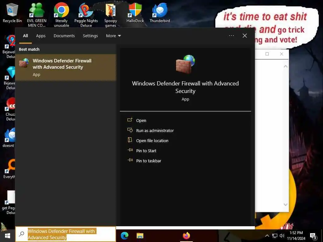Open the taskbar clock and date
Viewport: 323px width, 242px height.
(296, 236)
